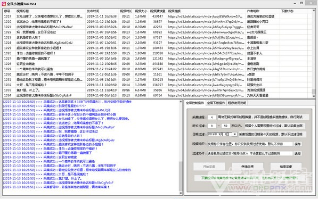Click the play count cell 429147
Image resolution: width=318 pixels, height=199 pixels.
click(x=158, y=16)
